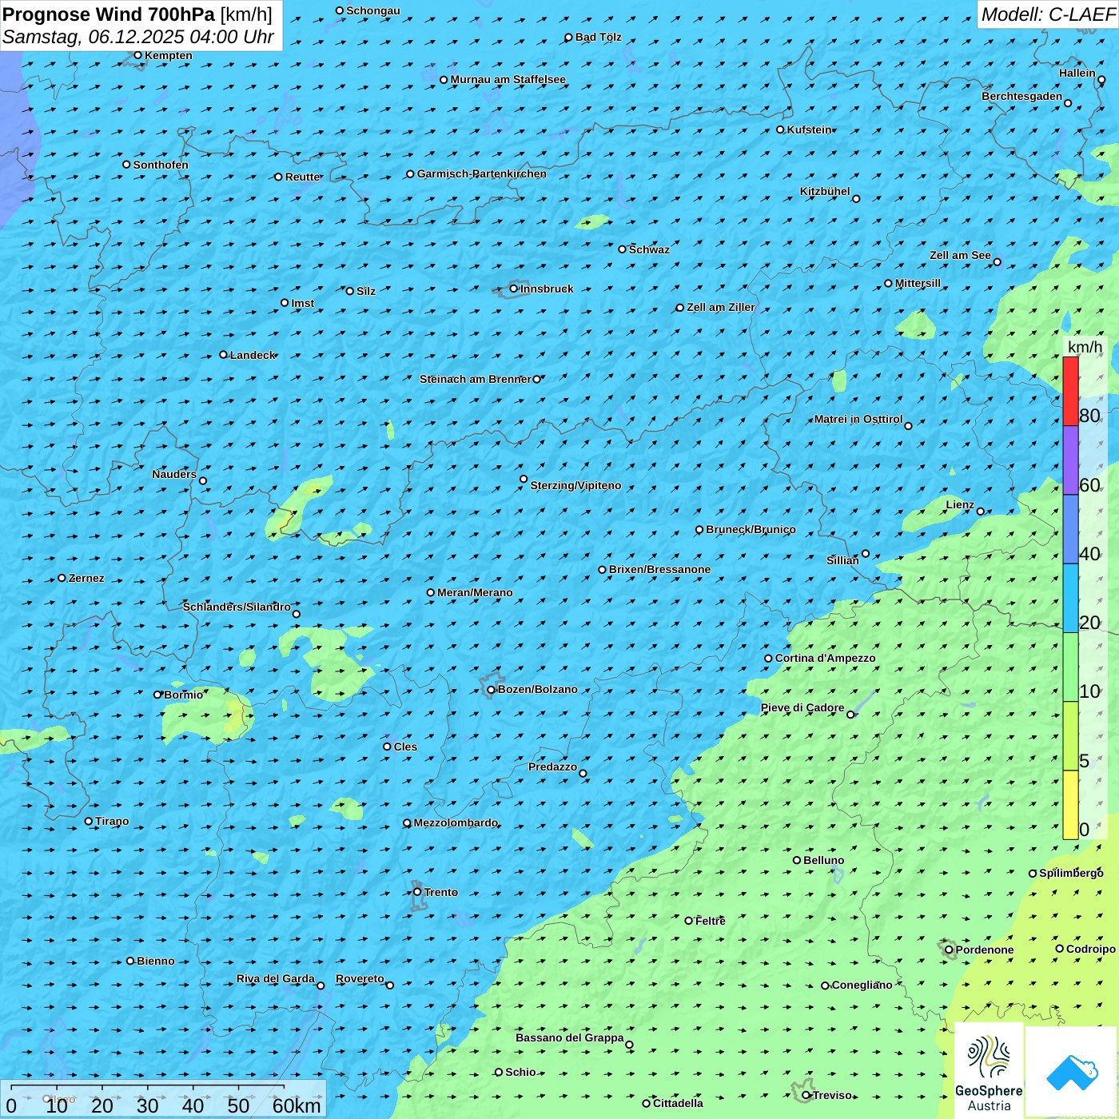Click the light green 10 km/h legend color
This screenshot has width=1119, height=1119.
click(1070, 667)
